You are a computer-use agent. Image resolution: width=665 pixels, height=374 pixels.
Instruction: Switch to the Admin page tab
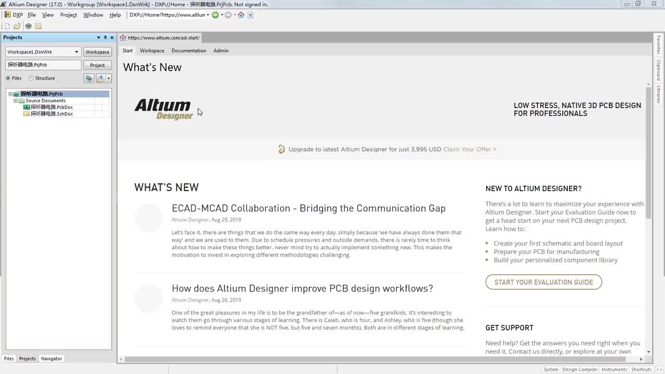(221, 50)
